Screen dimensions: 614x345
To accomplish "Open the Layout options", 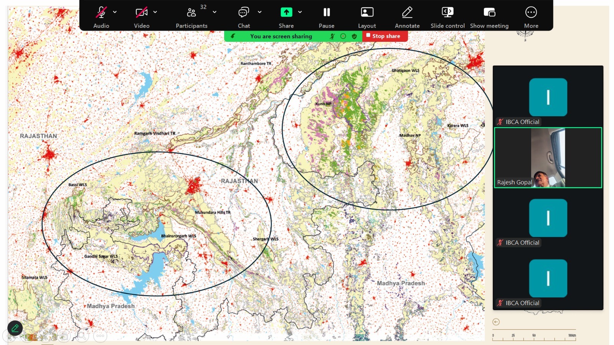I will tap(367, 13).
